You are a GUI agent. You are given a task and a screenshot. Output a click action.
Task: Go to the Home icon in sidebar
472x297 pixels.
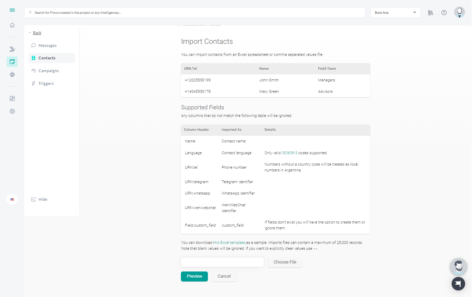(12, 25)
